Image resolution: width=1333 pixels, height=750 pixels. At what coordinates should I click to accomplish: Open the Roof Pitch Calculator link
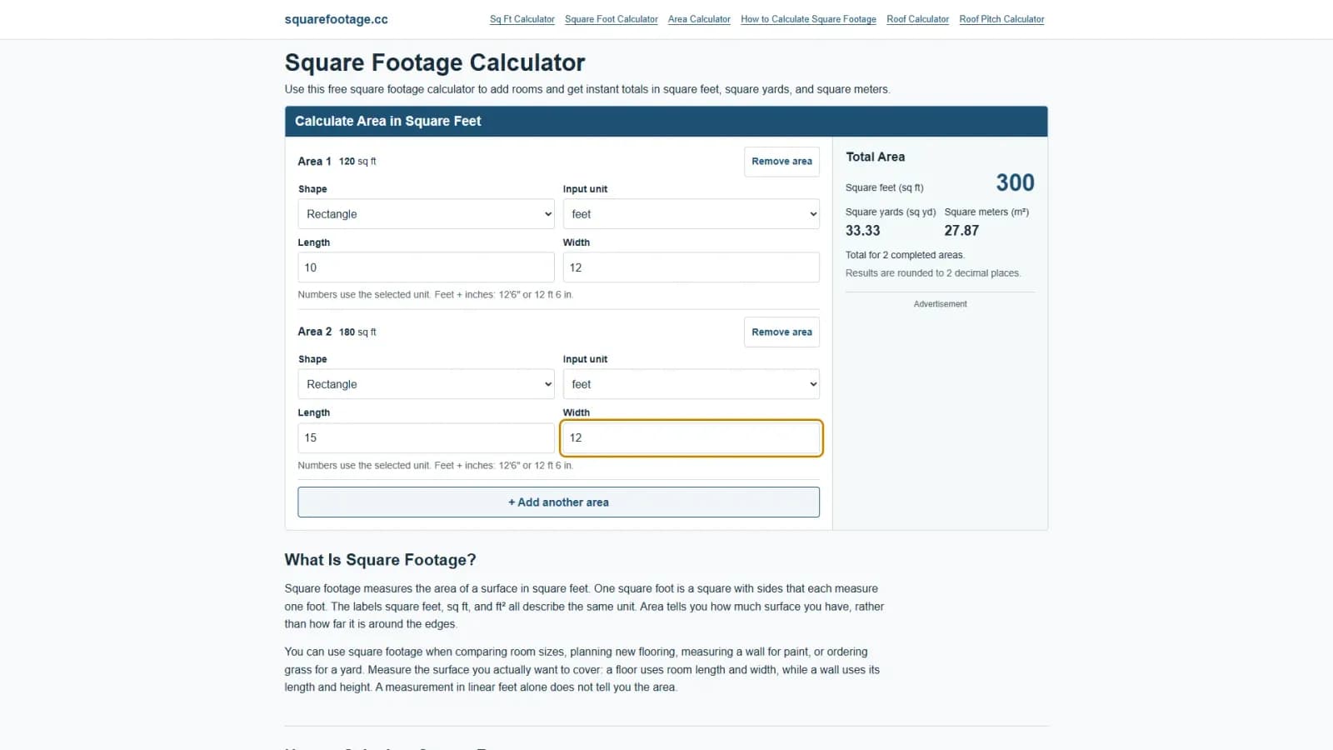tap(1001, 19)
